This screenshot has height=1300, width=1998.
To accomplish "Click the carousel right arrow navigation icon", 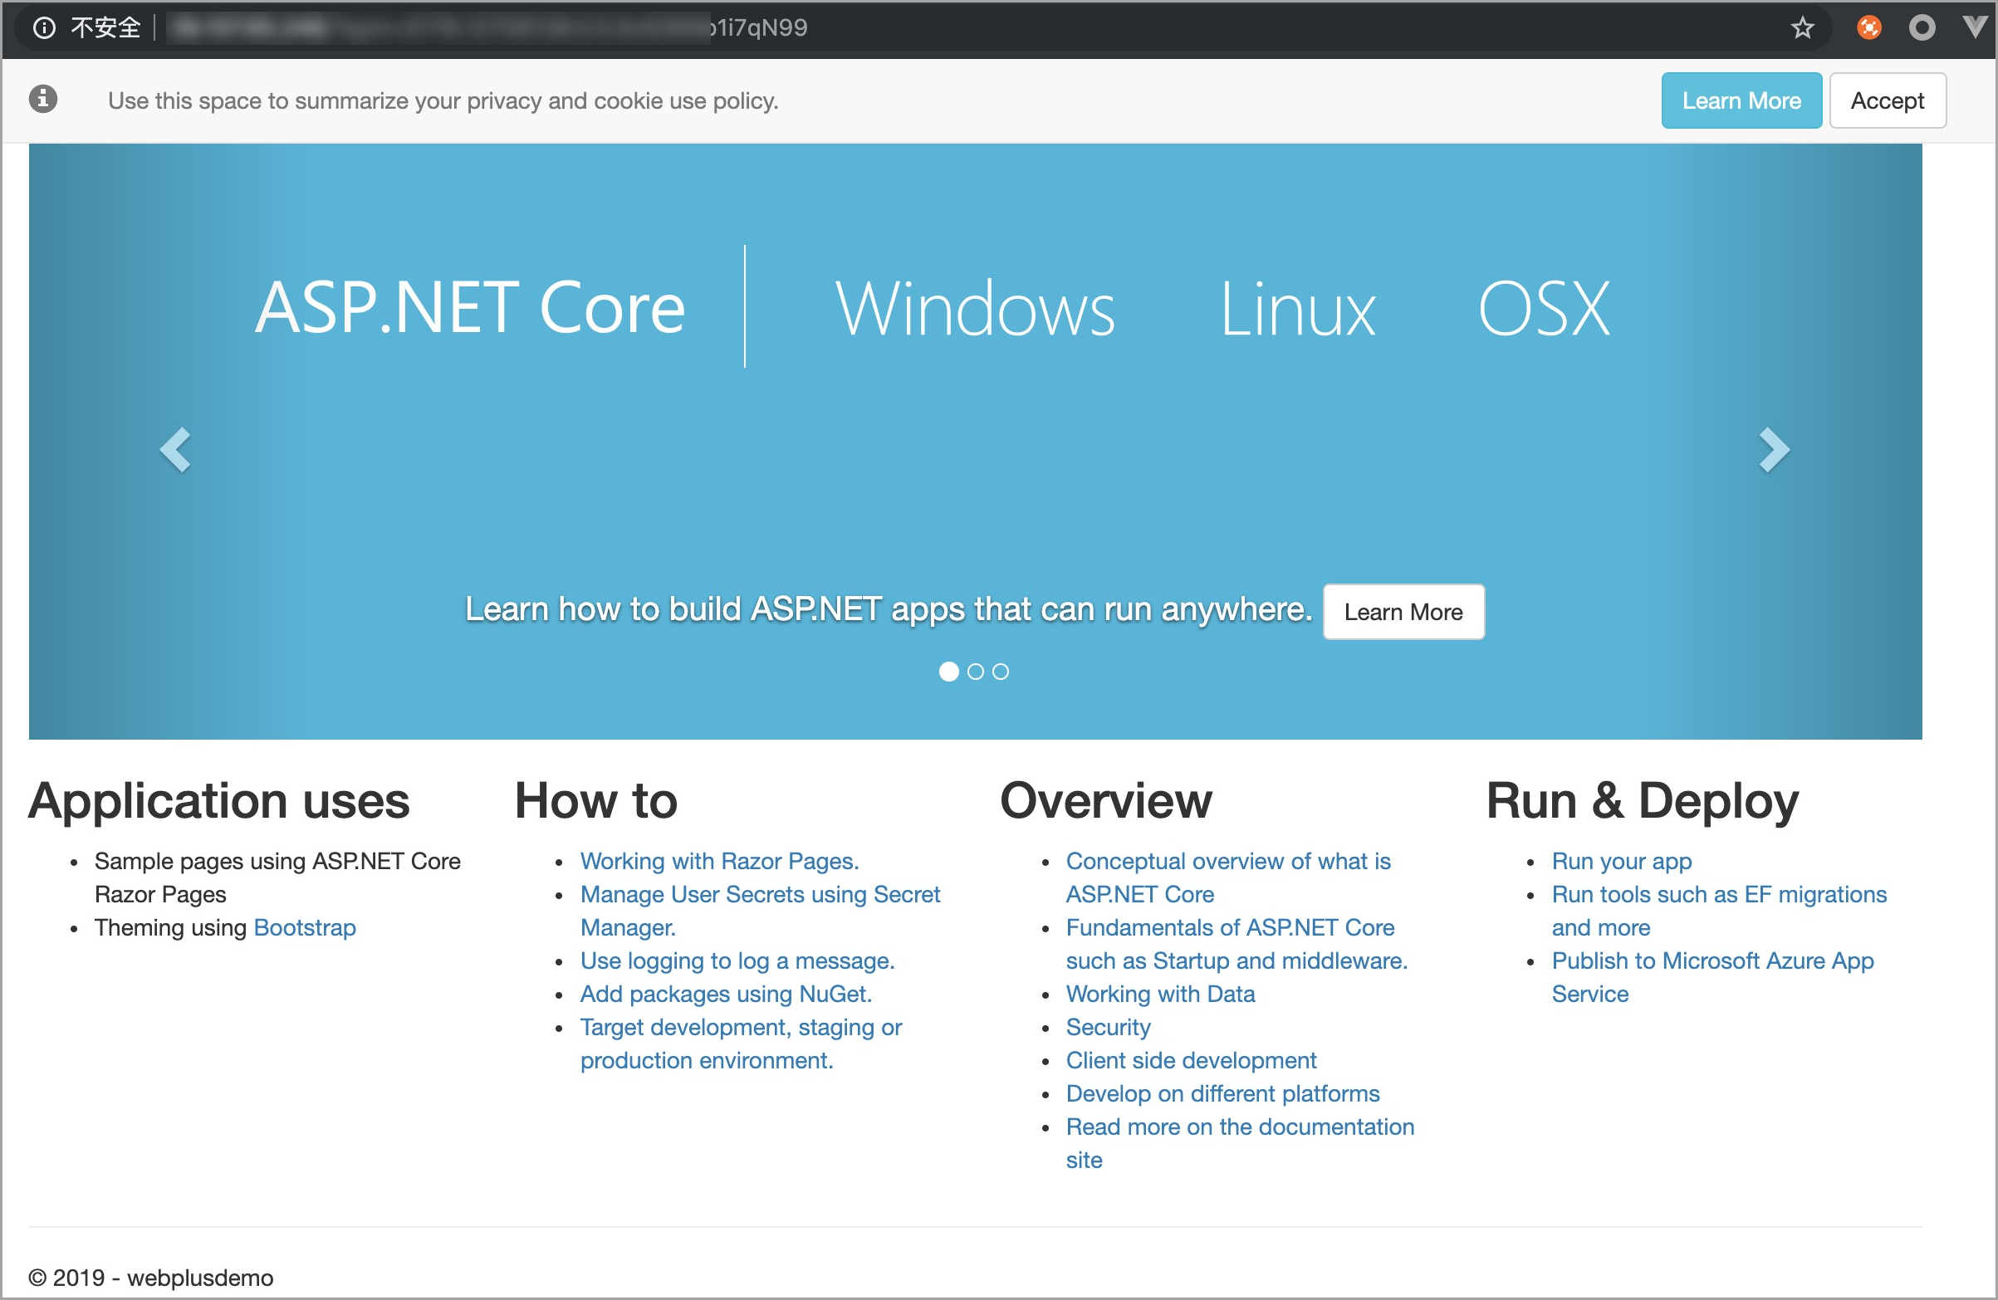I will (x=1775, y=447).
